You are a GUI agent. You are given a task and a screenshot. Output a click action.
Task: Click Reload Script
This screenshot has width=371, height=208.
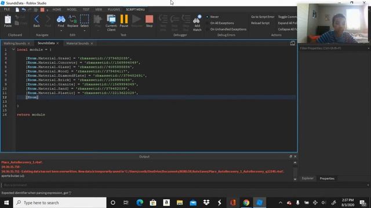pos(260,23)
